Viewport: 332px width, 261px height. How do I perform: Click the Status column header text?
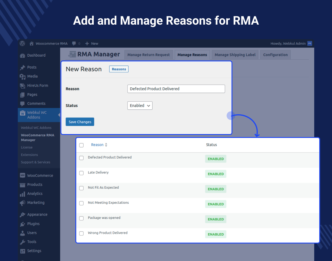211,145
